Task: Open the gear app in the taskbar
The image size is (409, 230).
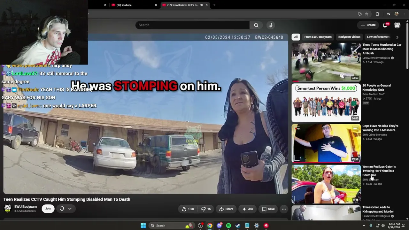Action: 257,226
